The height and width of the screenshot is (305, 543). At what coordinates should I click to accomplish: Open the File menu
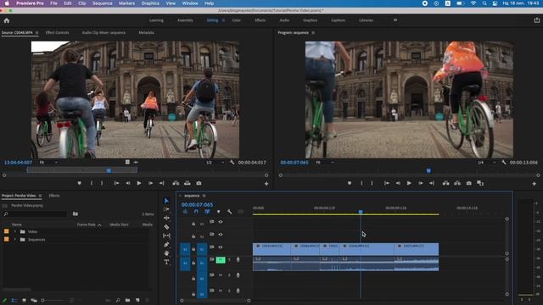tap(53, 3)
